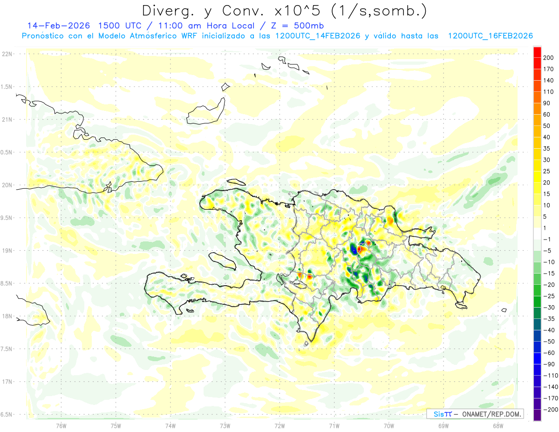Click the bright yellow swatch between 25 and 20
Image resolution: width=559 pixels, height=432 pixels.
(537, 177)
